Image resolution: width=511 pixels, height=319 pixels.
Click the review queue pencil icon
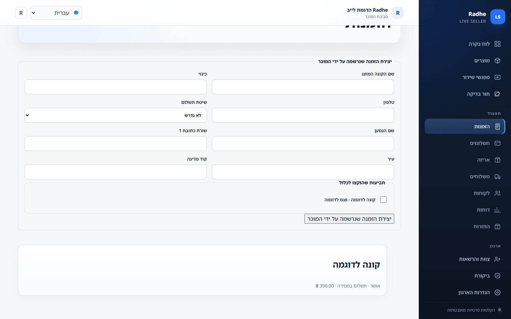coord(498,94)
